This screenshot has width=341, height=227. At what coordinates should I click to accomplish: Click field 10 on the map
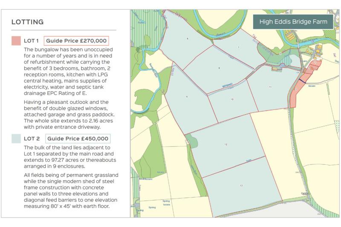232,99
